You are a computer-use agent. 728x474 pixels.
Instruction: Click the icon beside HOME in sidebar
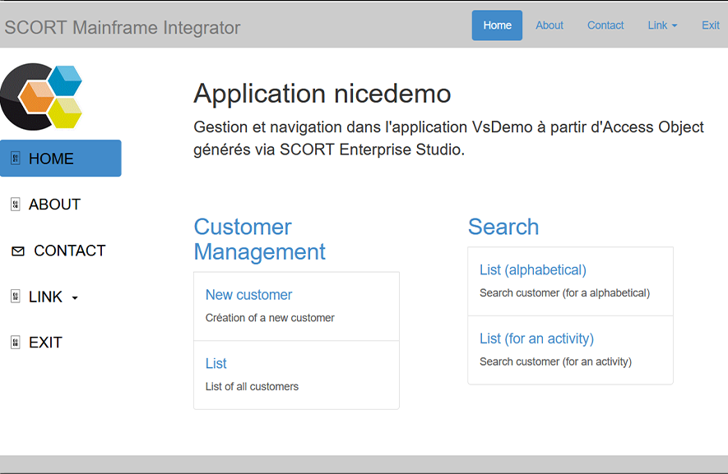click(x=16, y=159)
